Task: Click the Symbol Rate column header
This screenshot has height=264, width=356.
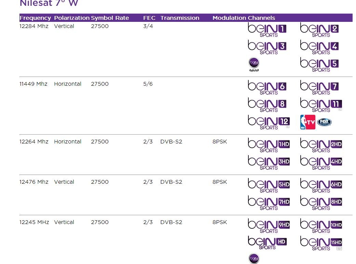Action: click(x=110, y=18)
